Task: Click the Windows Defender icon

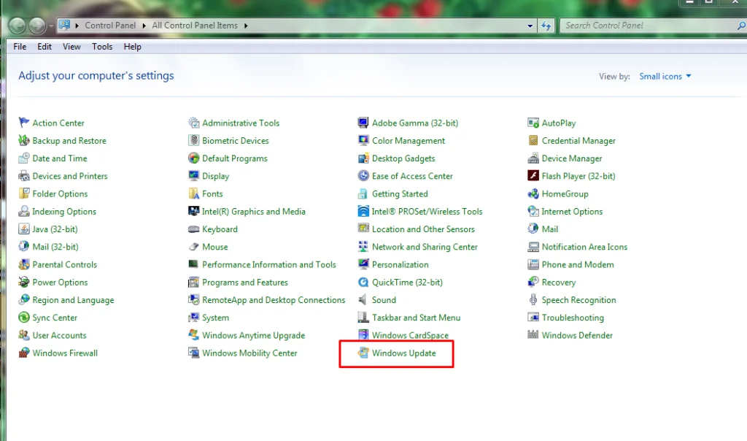Action: pos(533,334)
